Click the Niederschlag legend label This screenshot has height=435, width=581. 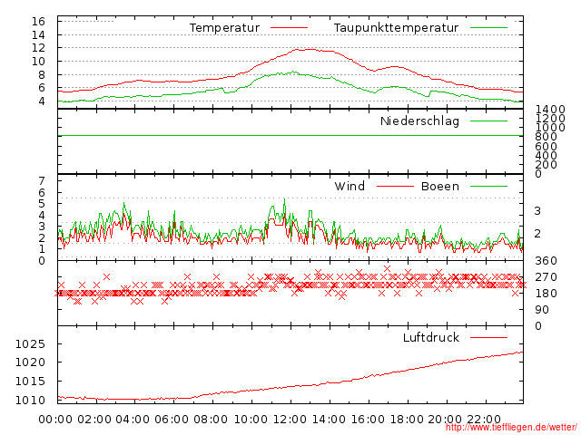[419, 121]
